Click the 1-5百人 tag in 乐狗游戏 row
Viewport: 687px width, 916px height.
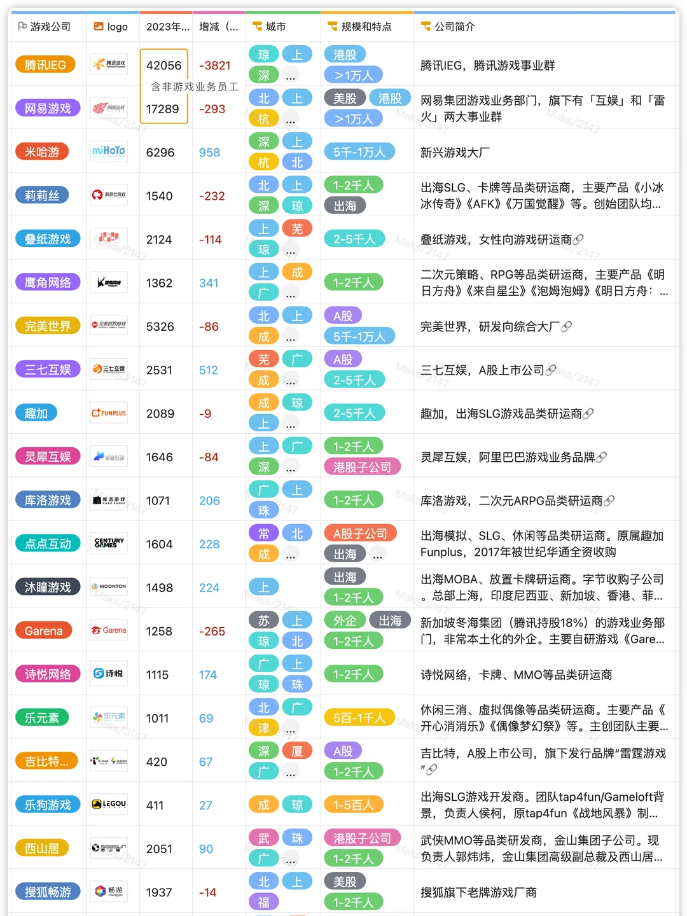coord(354,805)
